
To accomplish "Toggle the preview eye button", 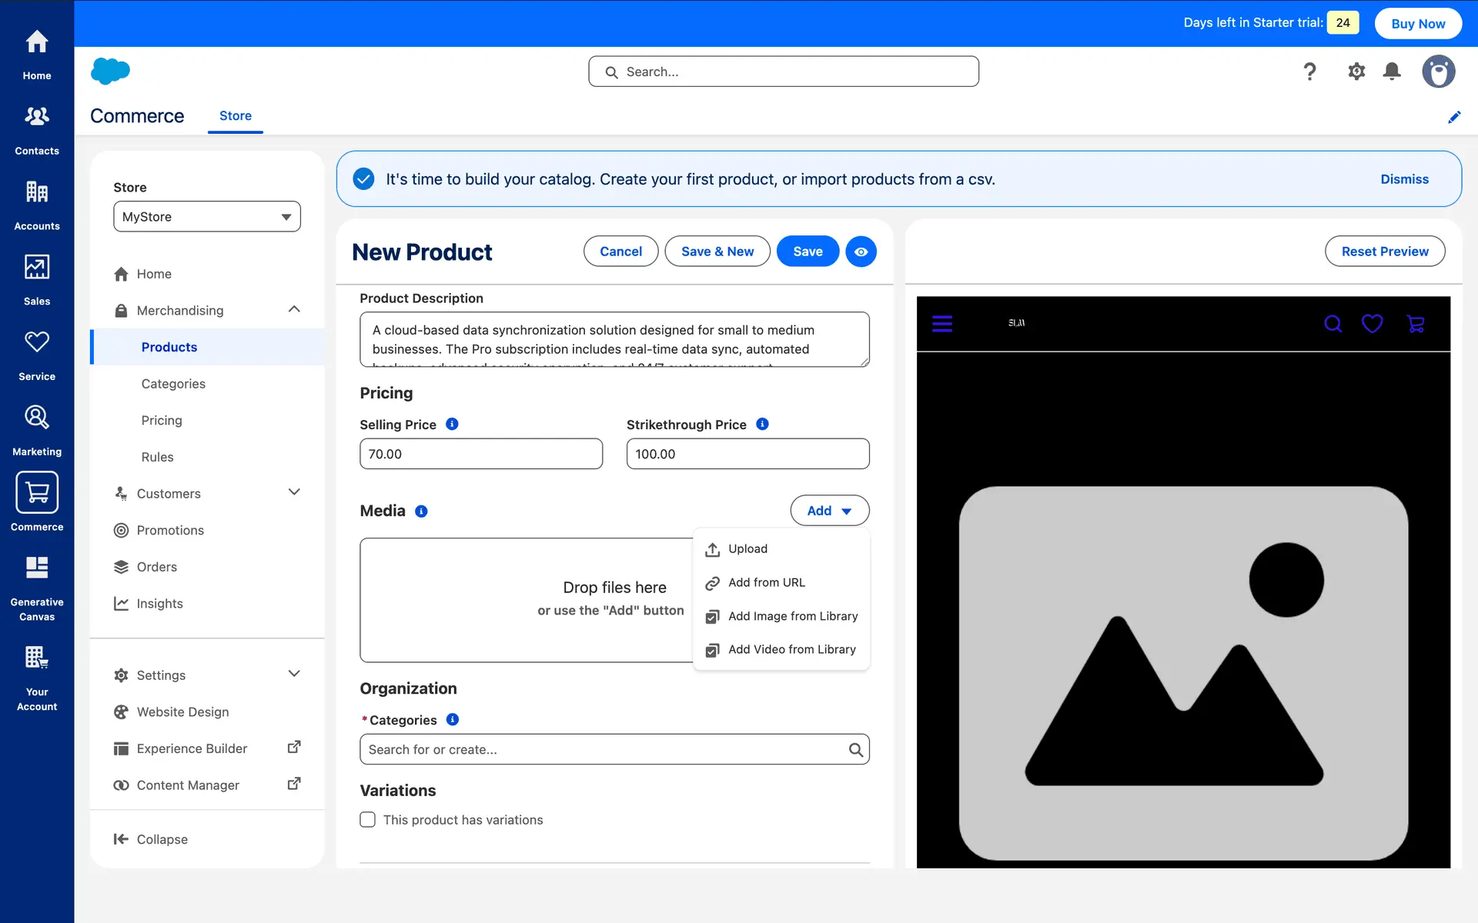I will click(861, 252).
